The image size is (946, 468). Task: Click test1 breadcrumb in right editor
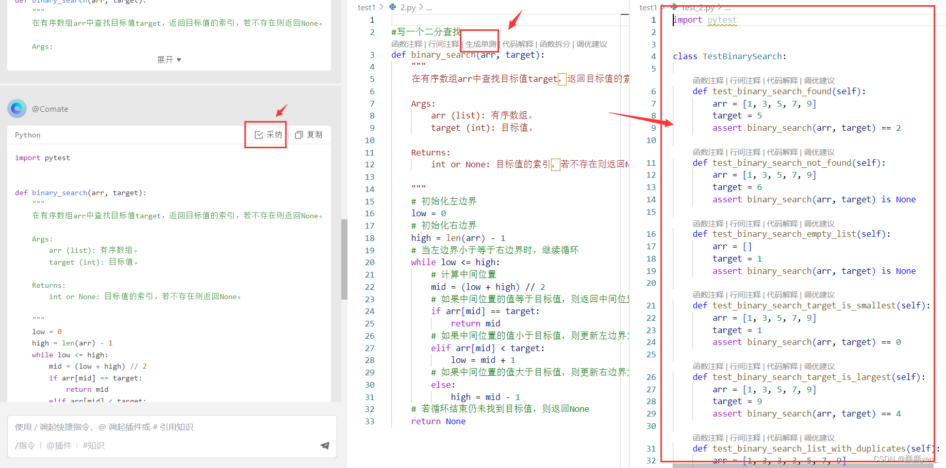pyautogui.click(x=648, y=7)
